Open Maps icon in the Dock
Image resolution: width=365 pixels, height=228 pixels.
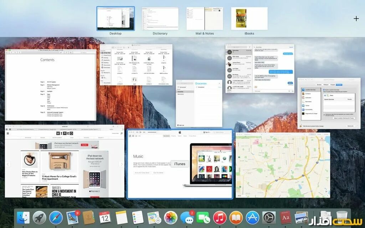[154, 218]
